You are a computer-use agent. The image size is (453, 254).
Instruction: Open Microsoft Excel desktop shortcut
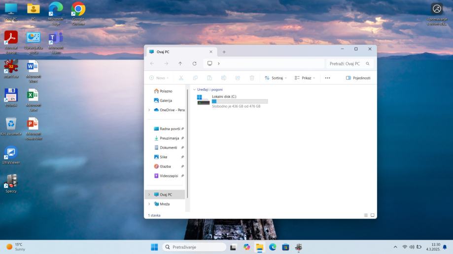click(34, 100)
